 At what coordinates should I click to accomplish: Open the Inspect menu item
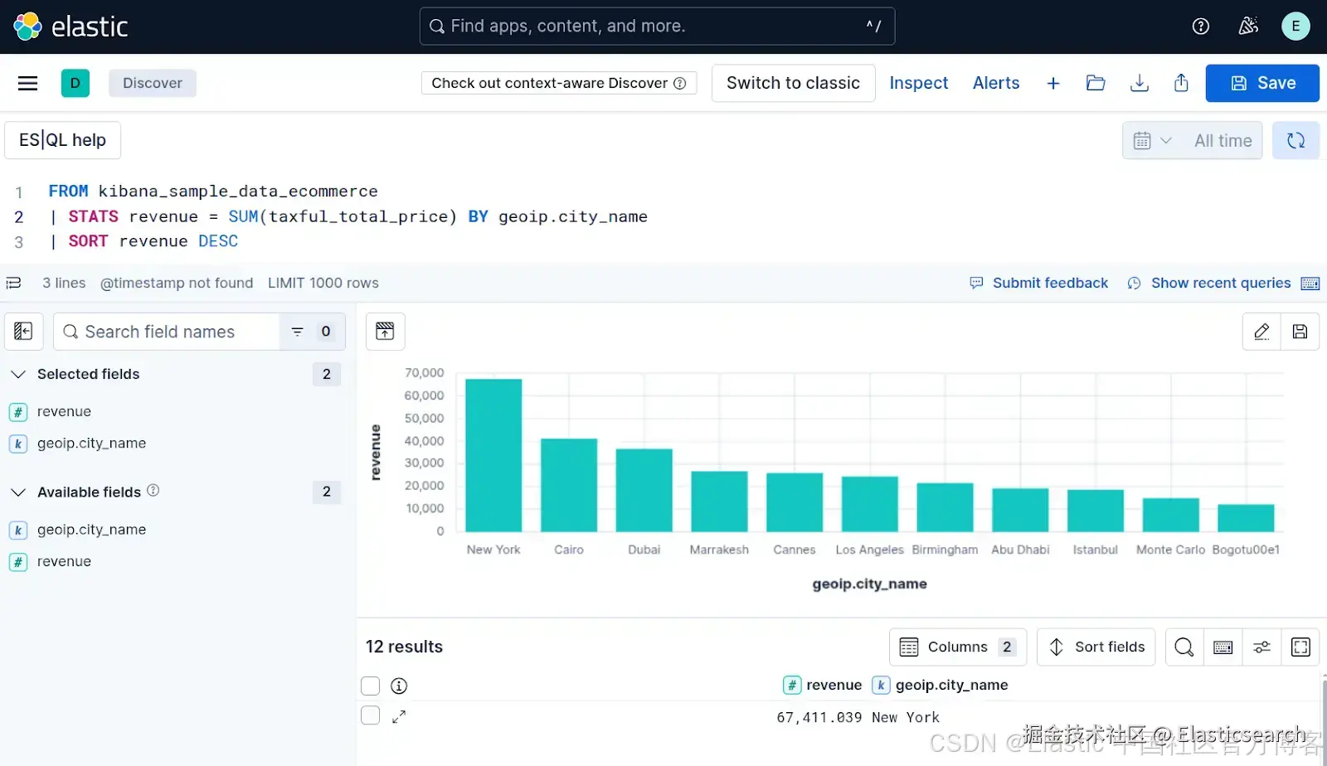(x=918, y=83)
